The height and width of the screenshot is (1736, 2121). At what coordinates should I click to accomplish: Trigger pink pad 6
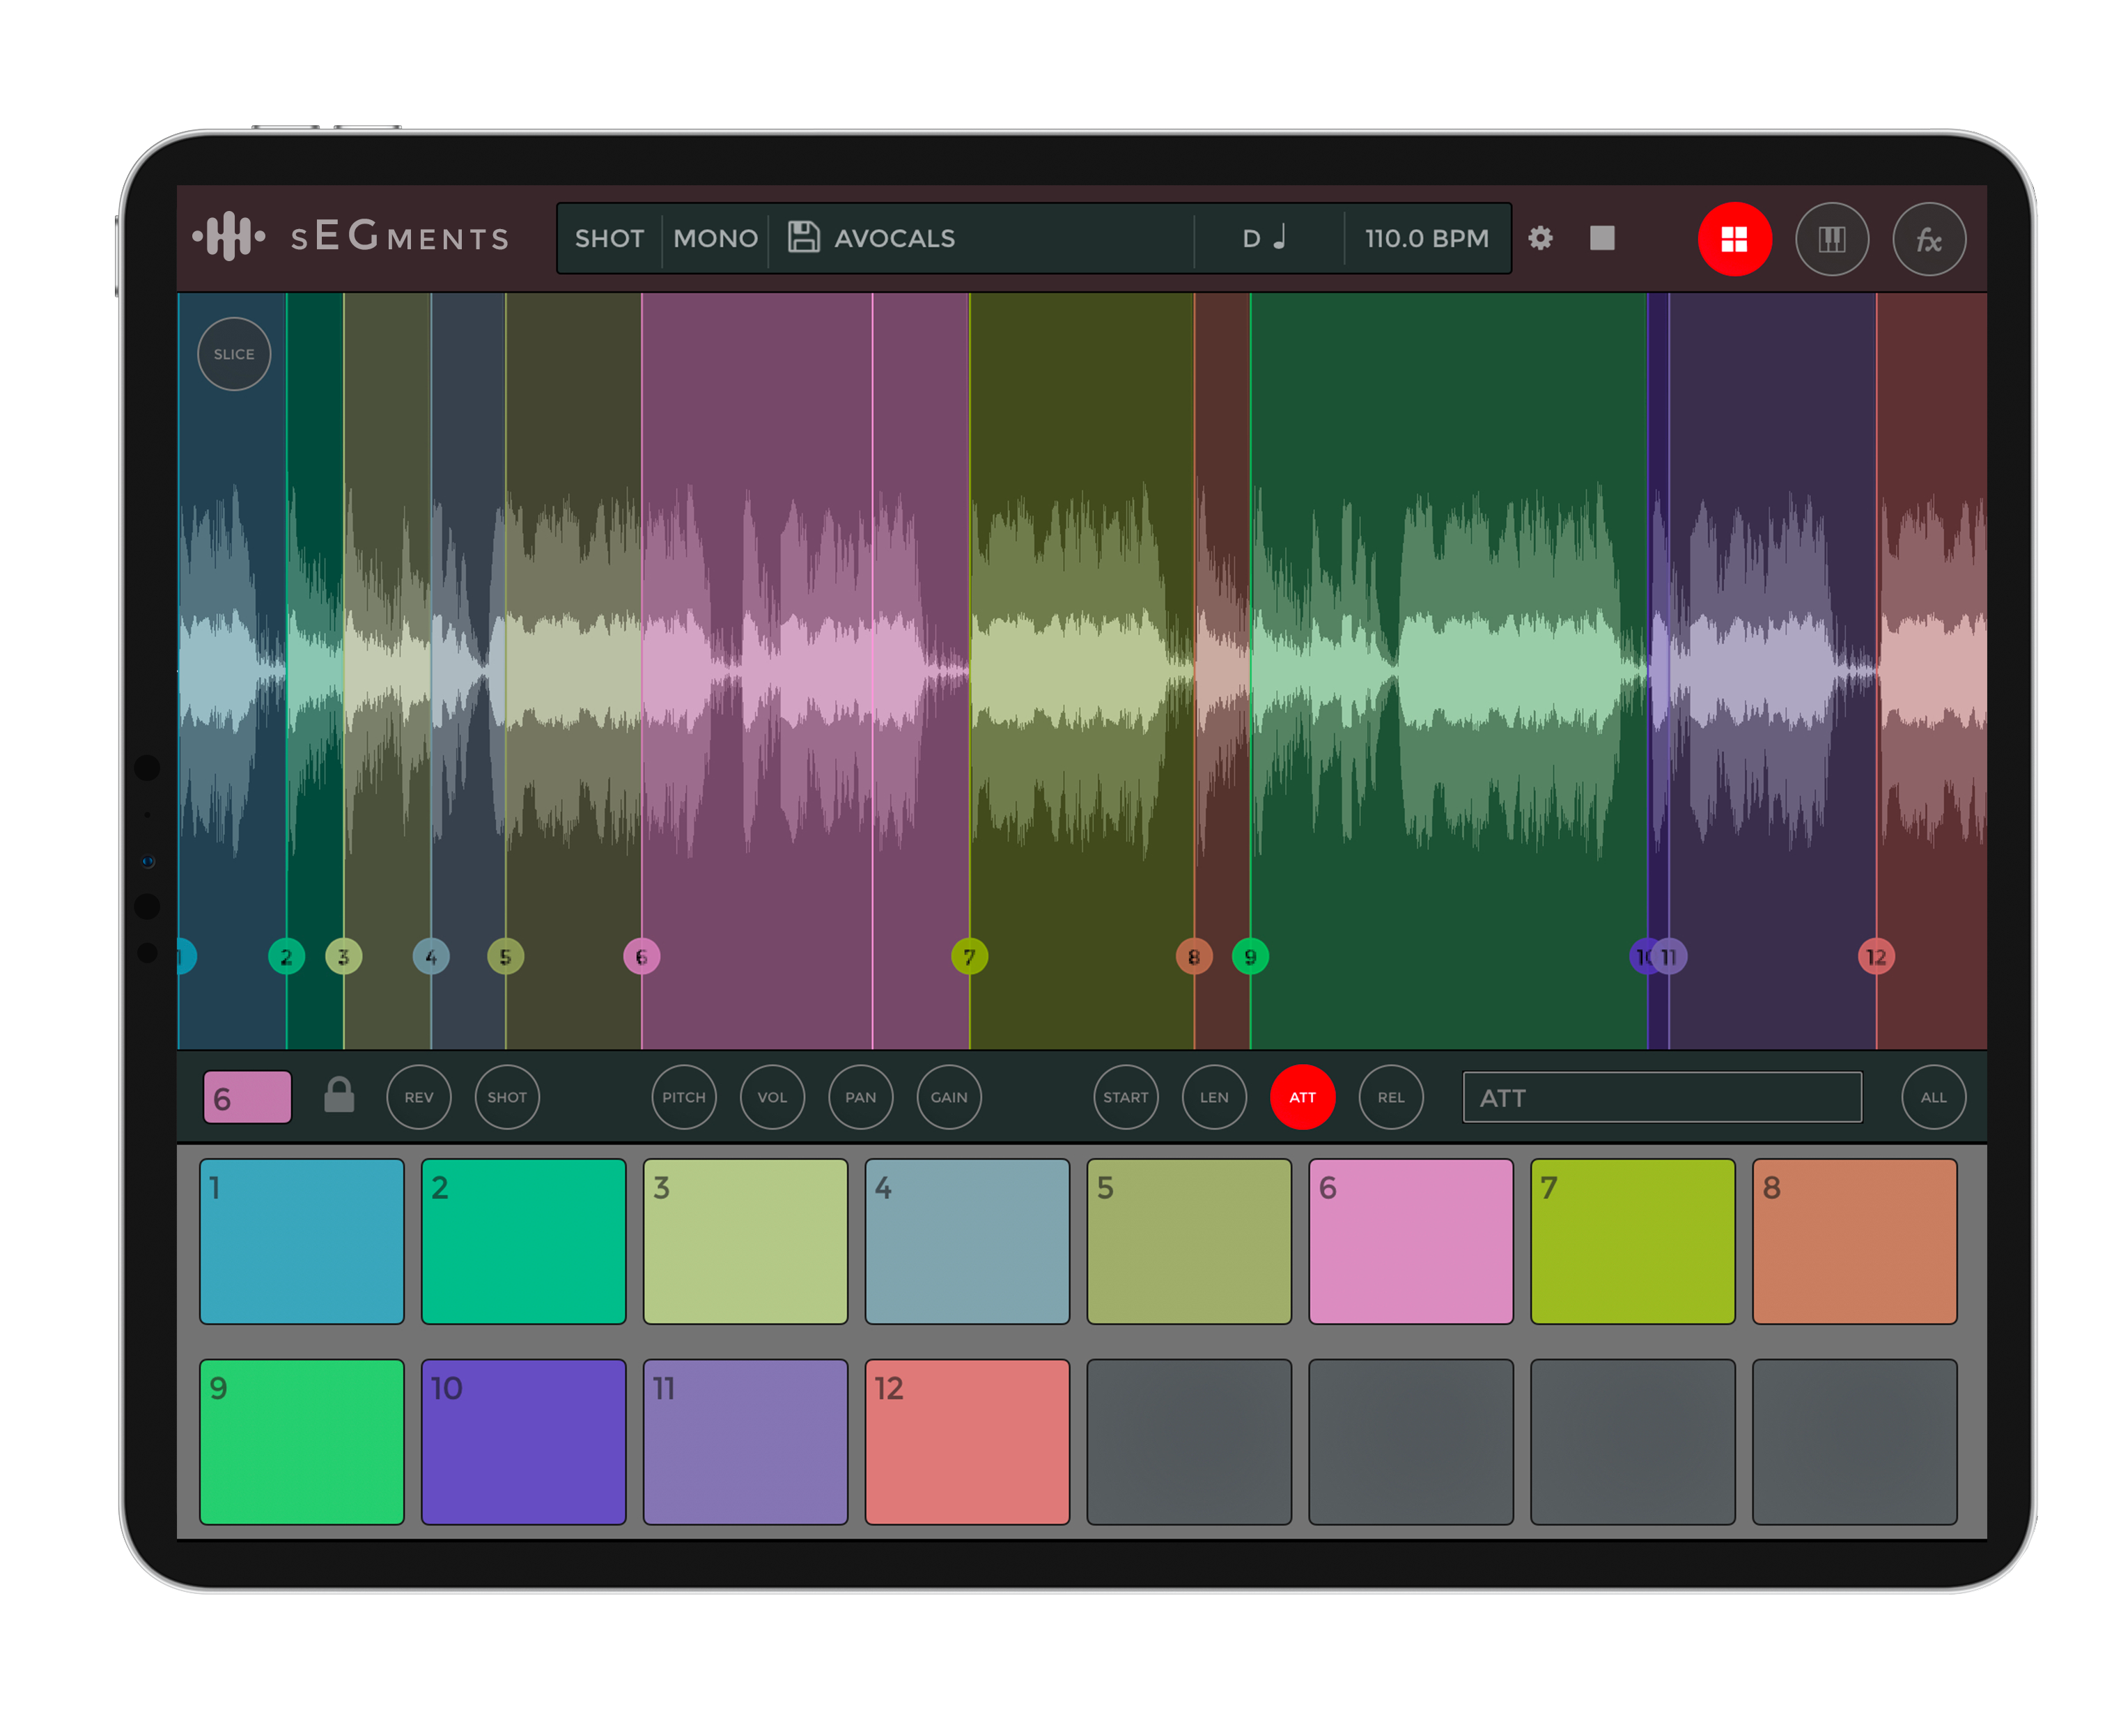click(x=1411, y=1241)
